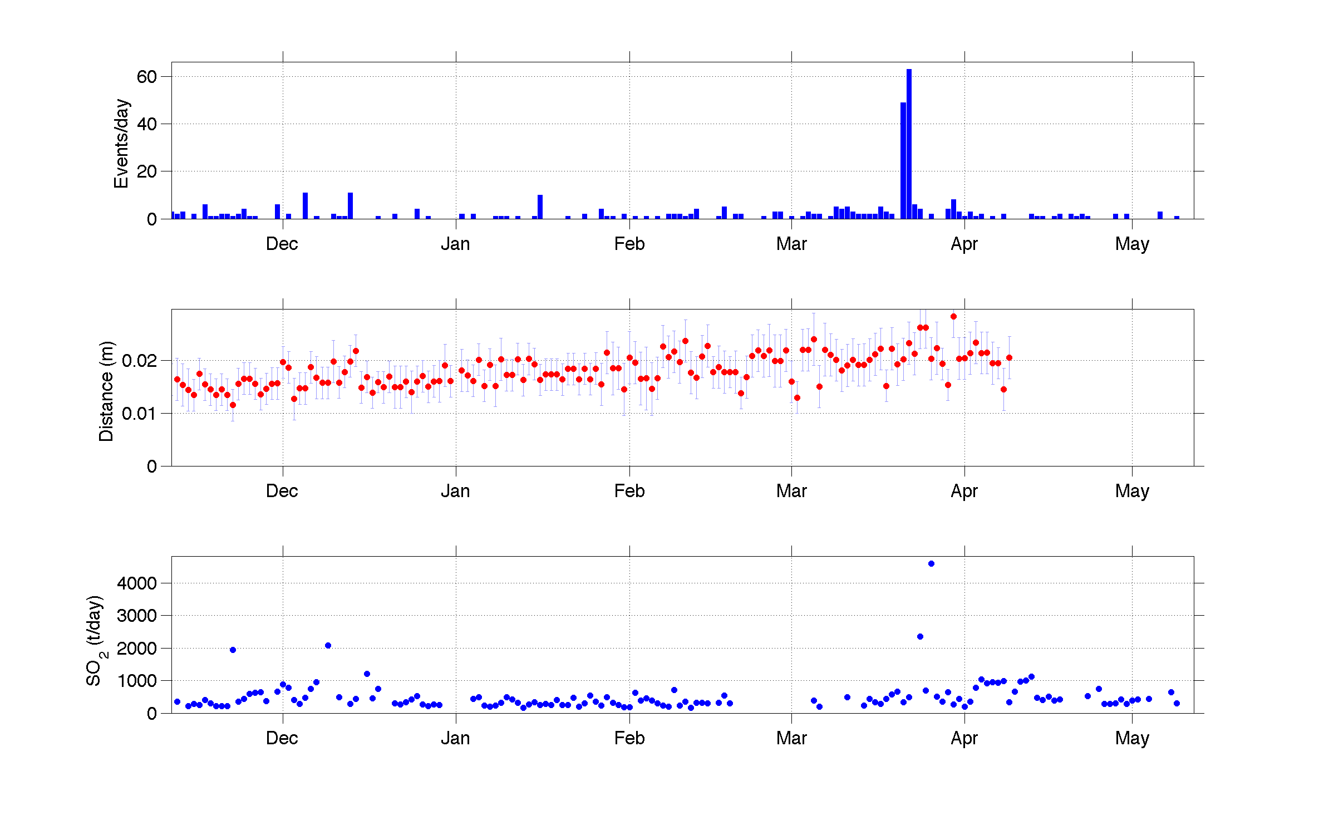Click 'Feb' label under the SO2 plot
The image size is (1319, 825).
tap(629, 738)
